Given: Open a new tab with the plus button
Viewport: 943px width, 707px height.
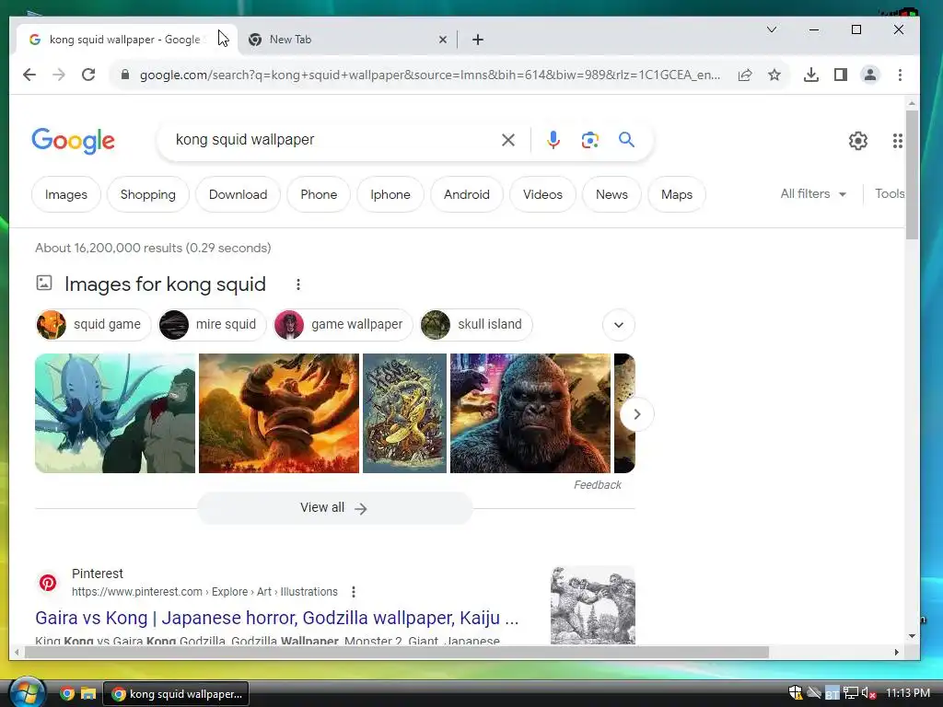Looking at the screenshot, I should (478, 40).
